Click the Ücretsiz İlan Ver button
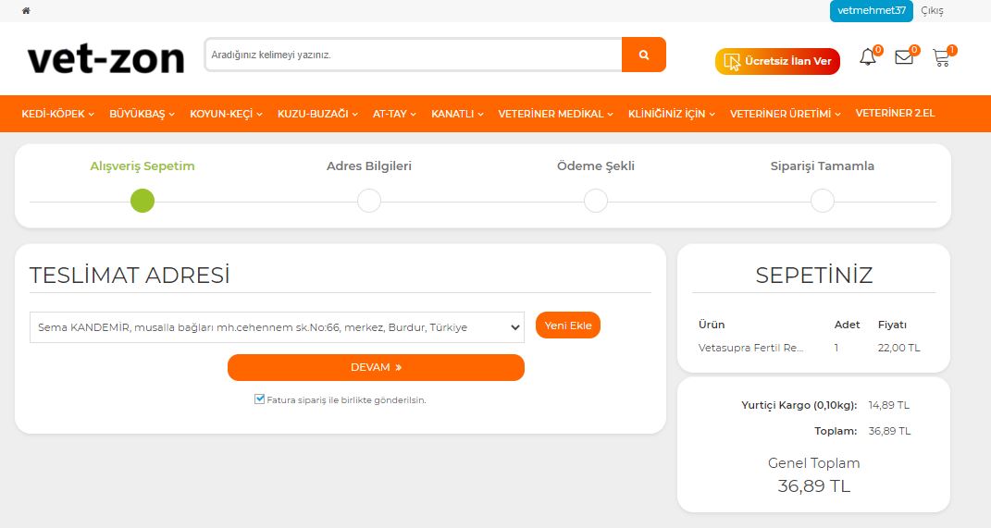This screenshot has width=991, height=528. click(x=777, y=61)
